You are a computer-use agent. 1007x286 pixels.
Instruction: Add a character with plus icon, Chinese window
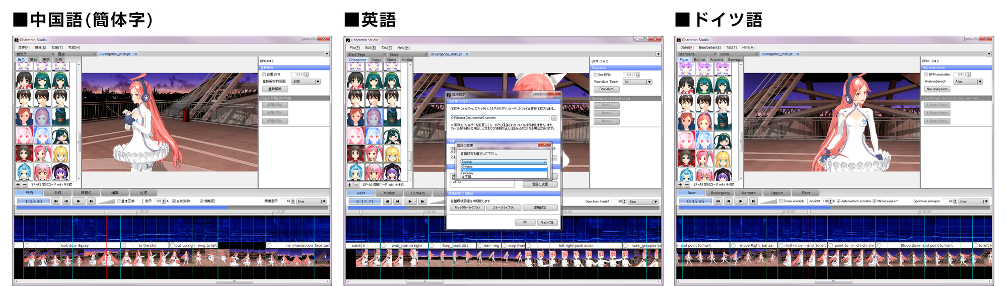click(x=18, y=185)
